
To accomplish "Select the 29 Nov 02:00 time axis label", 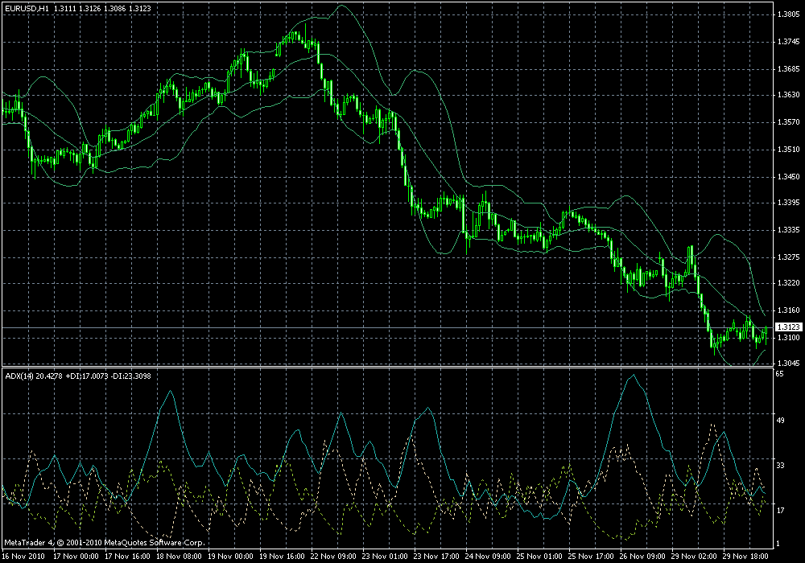I will [694, 557].
